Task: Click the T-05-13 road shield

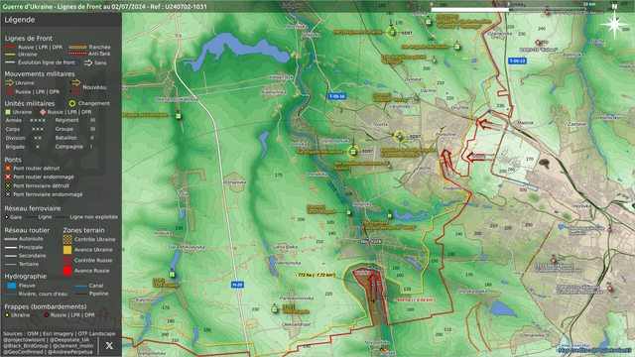Action: [x=517, y=61]
